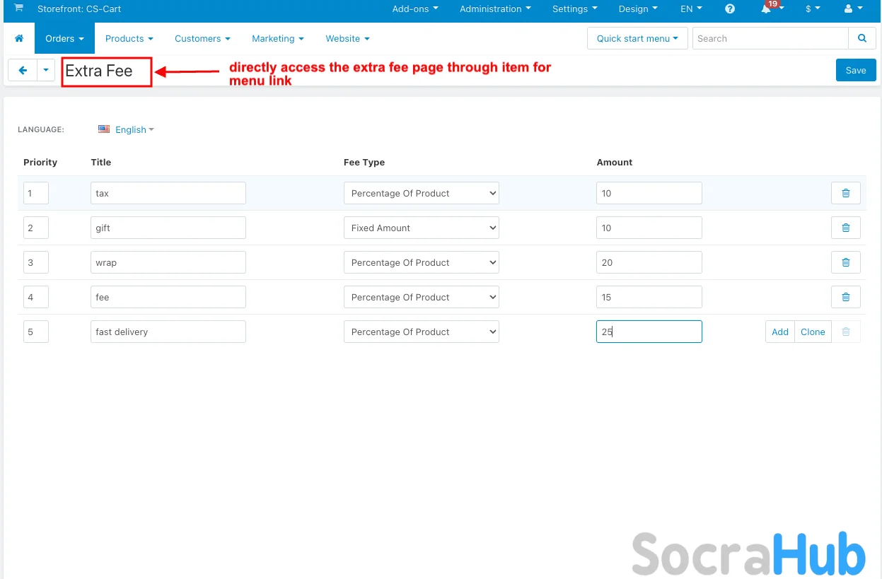Viewport: 882px width, 579px height.
Task: Open the notifications bell icon
Action: (x=766, y=9)
